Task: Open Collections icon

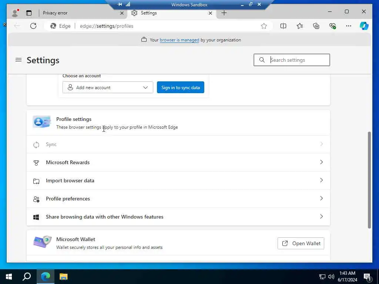Action: point(316,26)
